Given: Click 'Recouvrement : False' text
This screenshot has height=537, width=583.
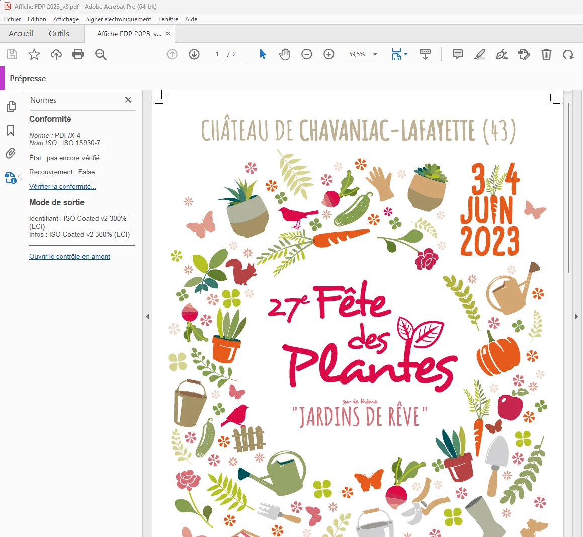Looking at the screenshot, I should (62, 172).
